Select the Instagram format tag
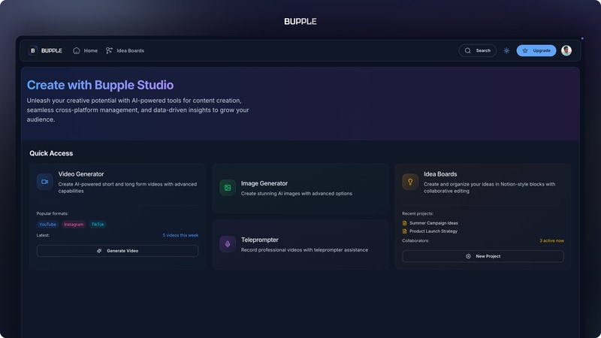The width and height of the screenshot is (601, 338). click(74, 225)
